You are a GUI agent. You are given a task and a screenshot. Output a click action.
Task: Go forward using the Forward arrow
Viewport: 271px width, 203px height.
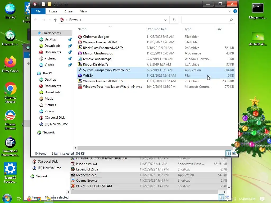[x=44, y=20]
